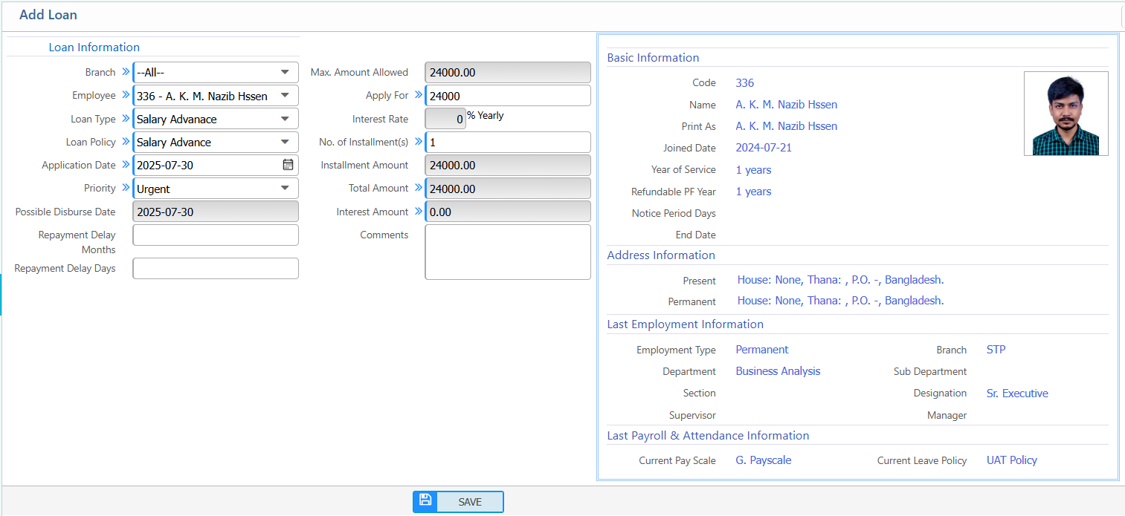1125x516 pixels.
Task: Open the Business Analysis department link
Action: [x=778, y=370]
